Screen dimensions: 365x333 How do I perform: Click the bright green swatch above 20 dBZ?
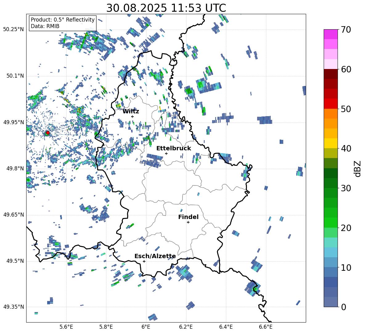(x=331, y=222)
